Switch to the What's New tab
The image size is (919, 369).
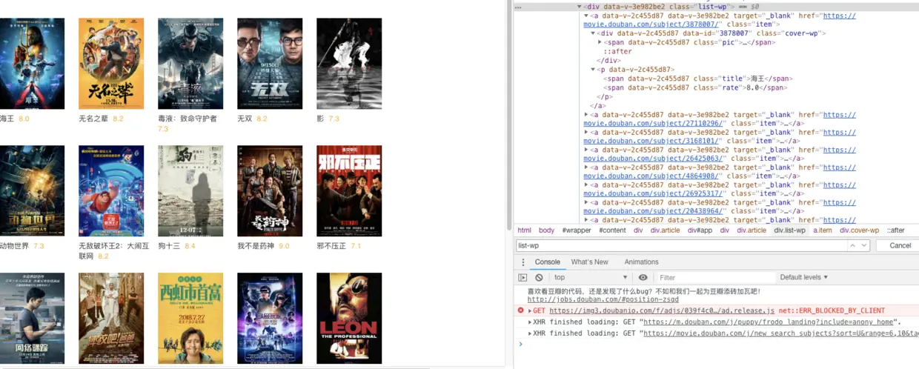pyautogui.click(x=589, y=262)
